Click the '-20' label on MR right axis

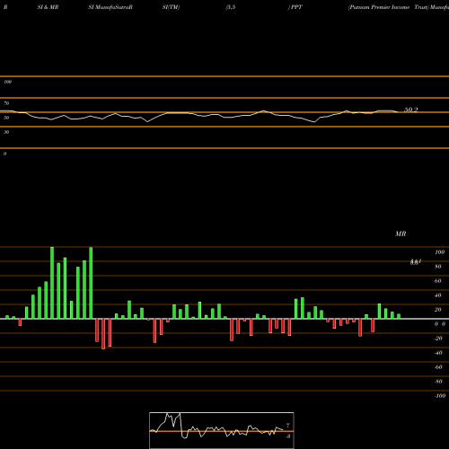[438, 339]
